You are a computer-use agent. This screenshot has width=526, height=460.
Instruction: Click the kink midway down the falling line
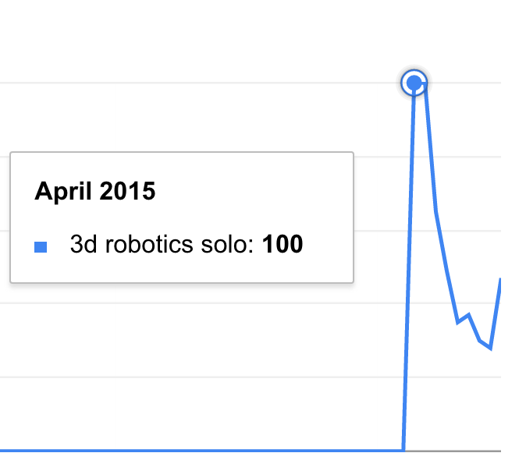coord(435,212)
